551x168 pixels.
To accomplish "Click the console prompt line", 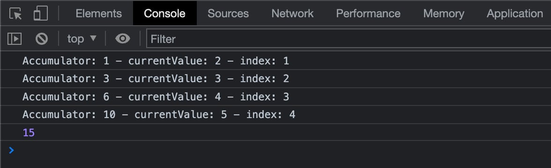I will point(275,150).
